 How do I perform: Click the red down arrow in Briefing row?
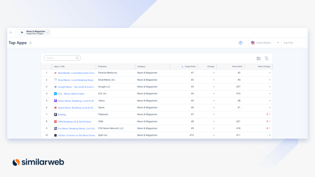267,114
